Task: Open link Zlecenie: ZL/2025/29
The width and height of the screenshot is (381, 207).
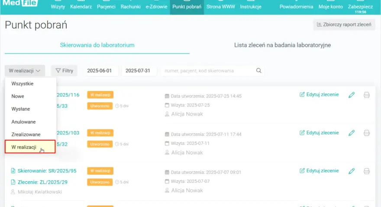Action: 42,182
